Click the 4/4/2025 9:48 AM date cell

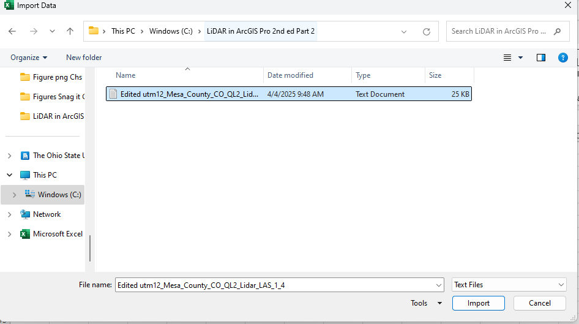(x=296, y=94)
